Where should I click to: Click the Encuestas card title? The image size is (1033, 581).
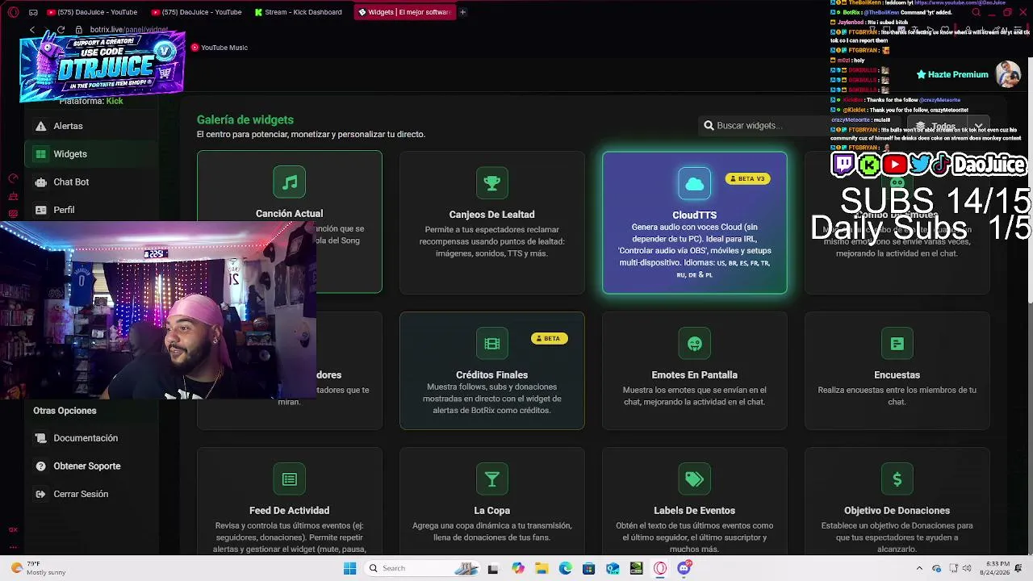tap(897, 375)
